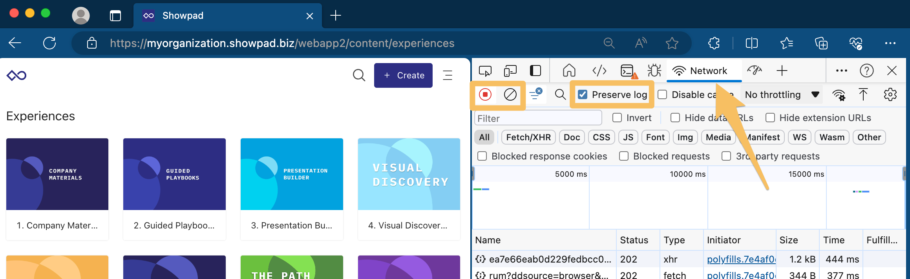Viewport: 910px width, 279px height.
Task: Open Customize and control DevTools menu
Action: click(842, 71)
